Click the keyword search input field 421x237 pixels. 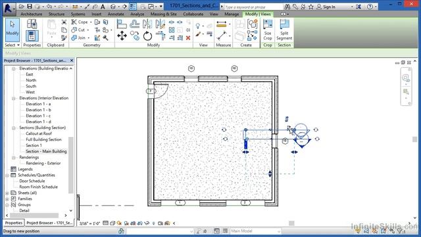click(253, 7)
